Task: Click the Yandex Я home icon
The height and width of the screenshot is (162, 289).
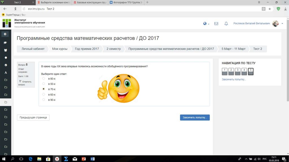Action: pyautogui.click(x=15, y=9)
